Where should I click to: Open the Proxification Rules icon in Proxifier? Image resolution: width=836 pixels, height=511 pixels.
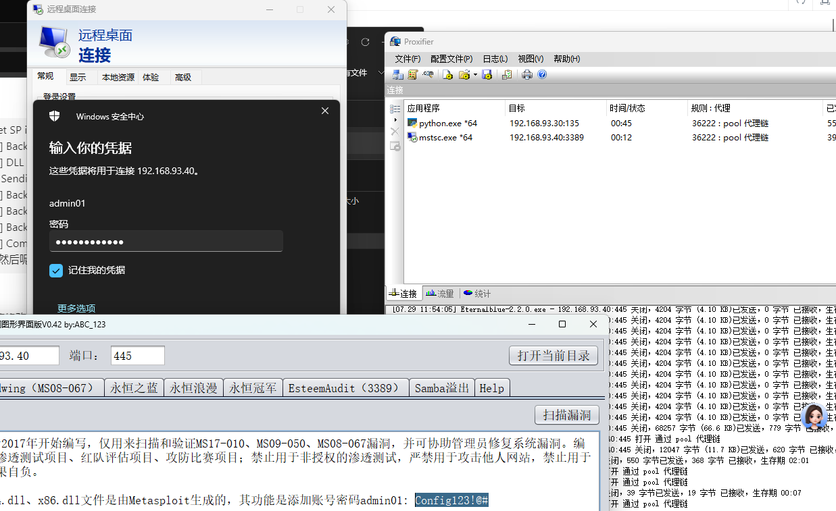coord(413,74)
